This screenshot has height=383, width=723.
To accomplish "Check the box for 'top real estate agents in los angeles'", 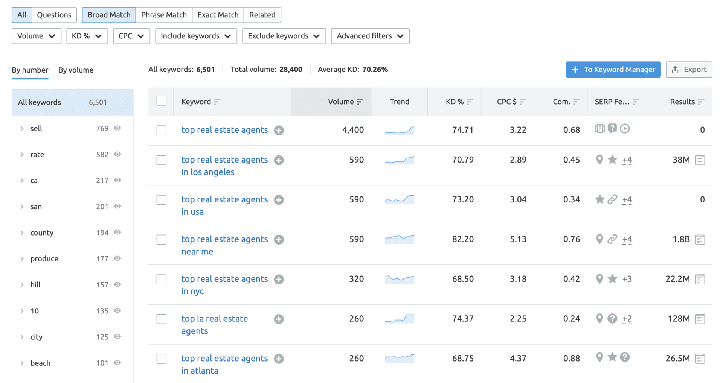I will 162,160.
